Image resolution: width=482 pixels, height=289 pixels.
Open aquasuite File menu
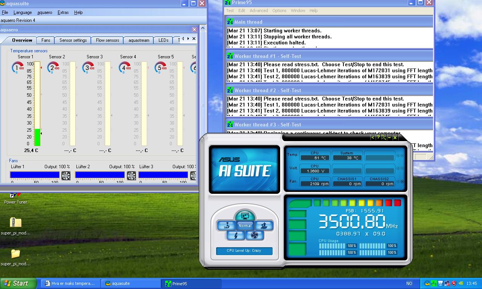click(5, 12)
